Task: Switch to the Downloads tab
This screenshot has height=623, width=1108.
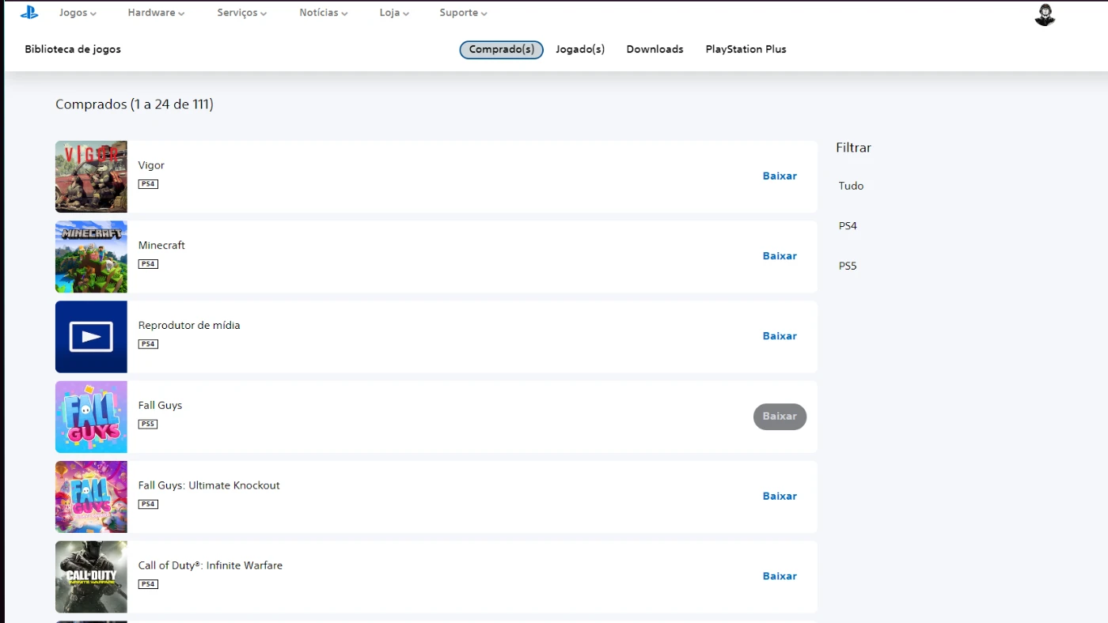Action: pos(655,49)
